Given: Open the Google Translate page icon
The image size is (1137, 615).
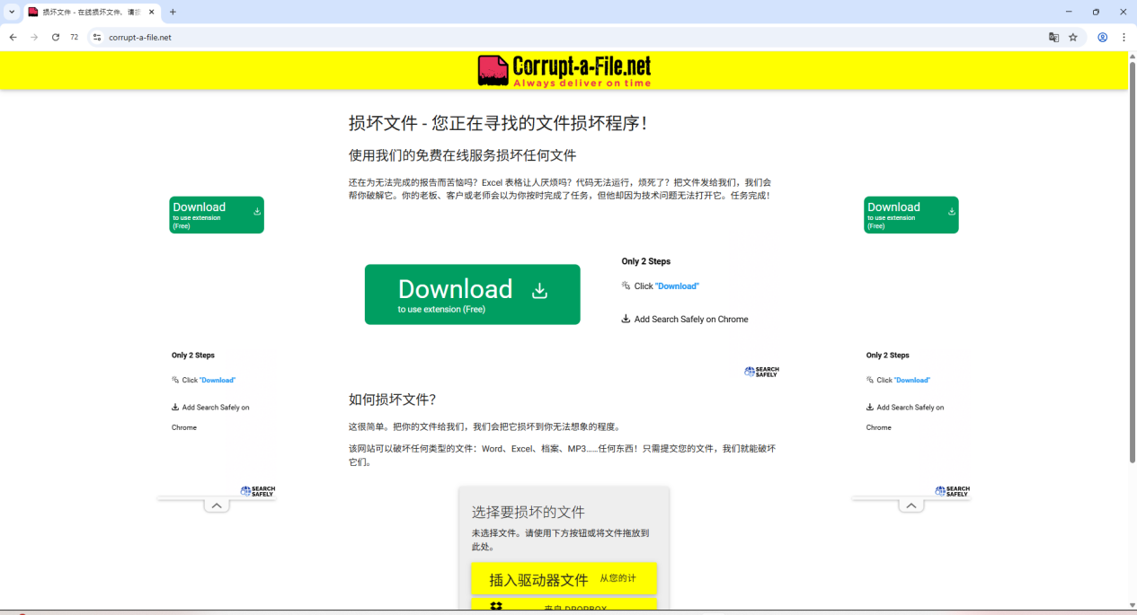Looking at the screenshot, I should (x=1054, y=37).
